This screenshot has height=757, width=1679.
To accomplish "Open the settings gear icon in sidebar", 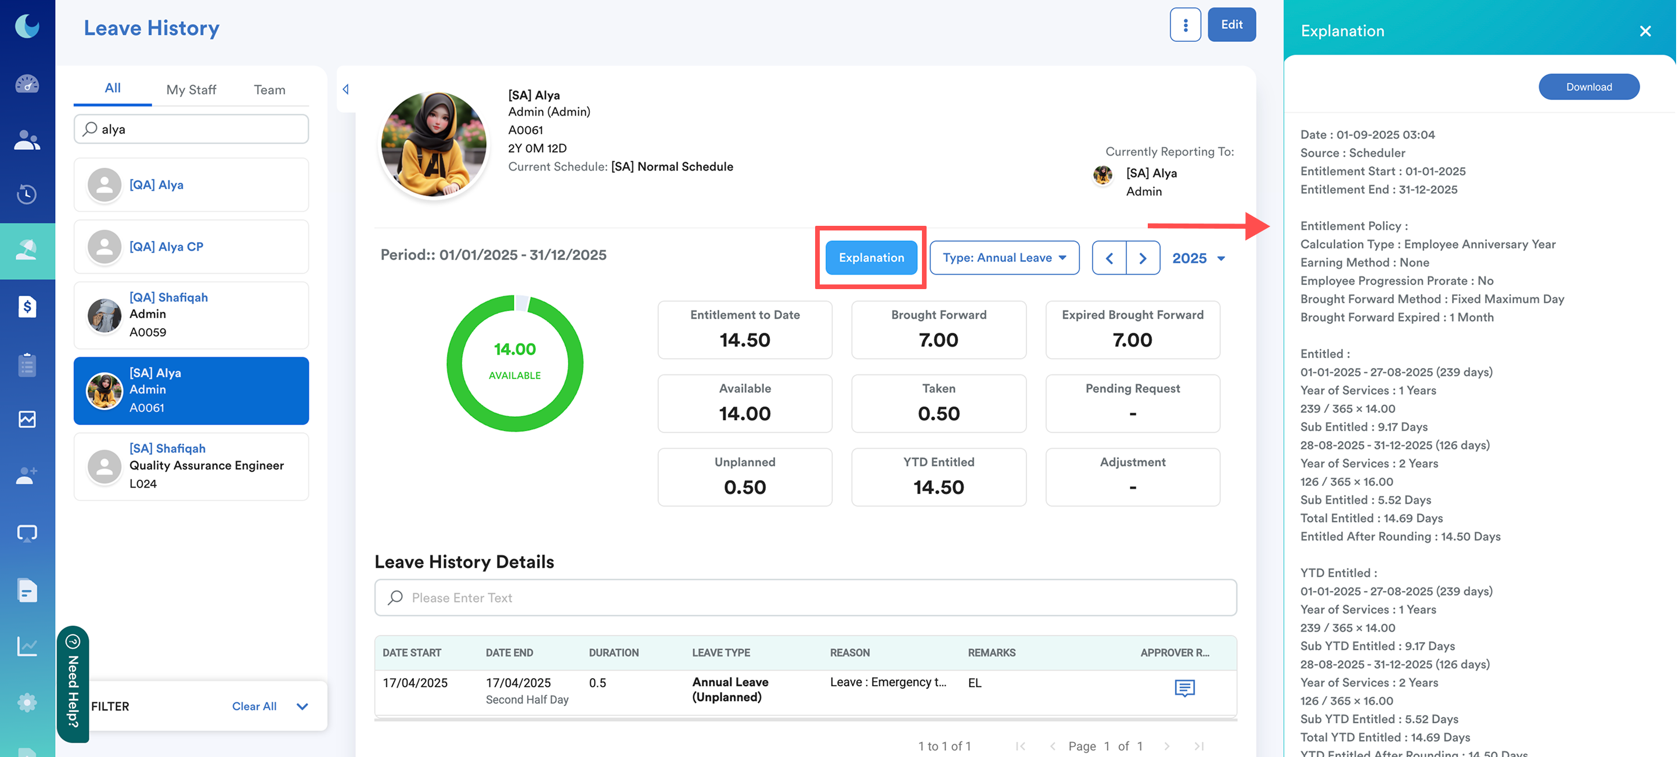I will [27, 702].
